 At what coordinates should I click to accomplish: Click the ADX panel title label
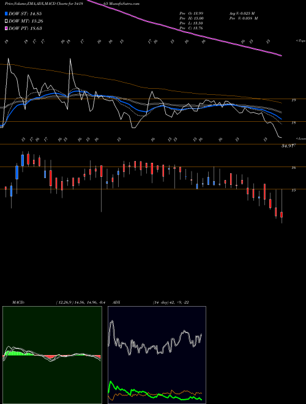[x=117, y=302]
